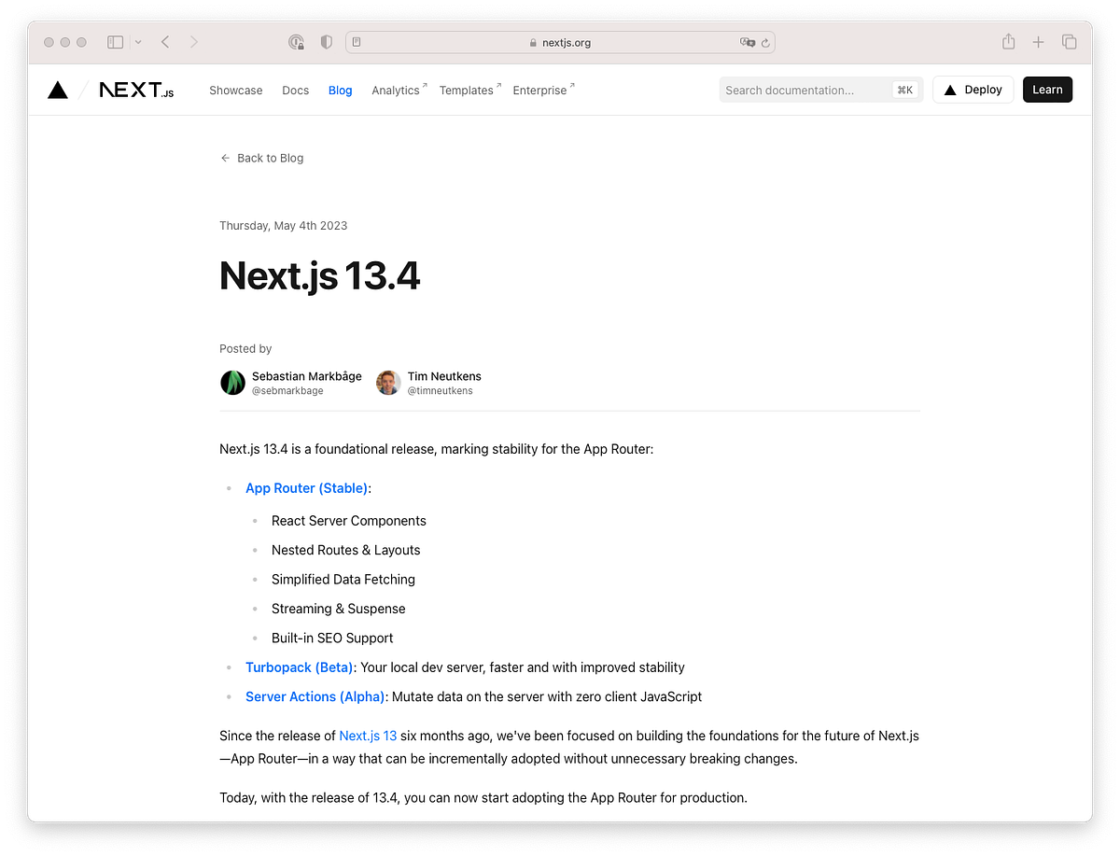Select the highlighted Blog tab
The image size is (1120, 856).
340,90
